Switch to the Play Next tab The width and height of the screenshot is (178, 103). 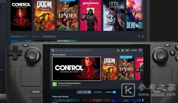coord(98,92)
